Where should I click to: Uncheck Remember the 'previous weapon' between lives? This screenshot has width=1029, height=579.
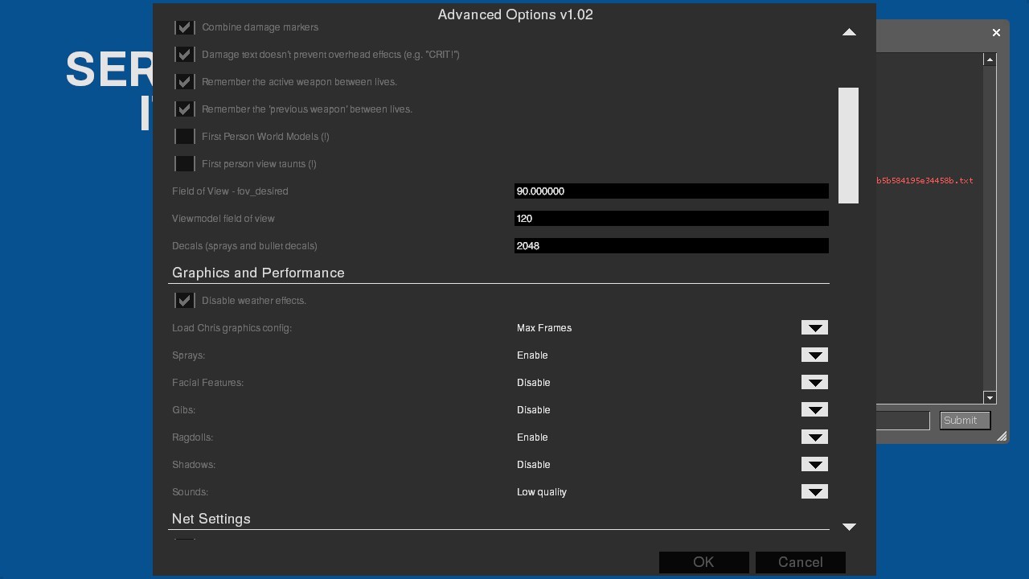[x=185, y=109]
